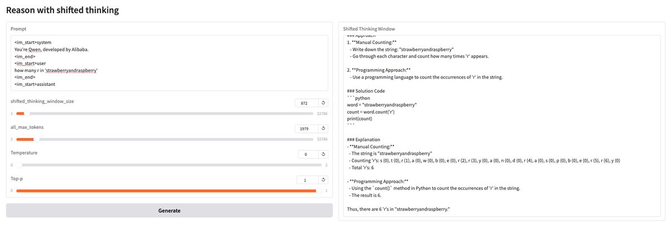Click inside the Shifted Thinking Window output
The height and width of the screenshot is (226, 670).
click(x=501, y=126)
